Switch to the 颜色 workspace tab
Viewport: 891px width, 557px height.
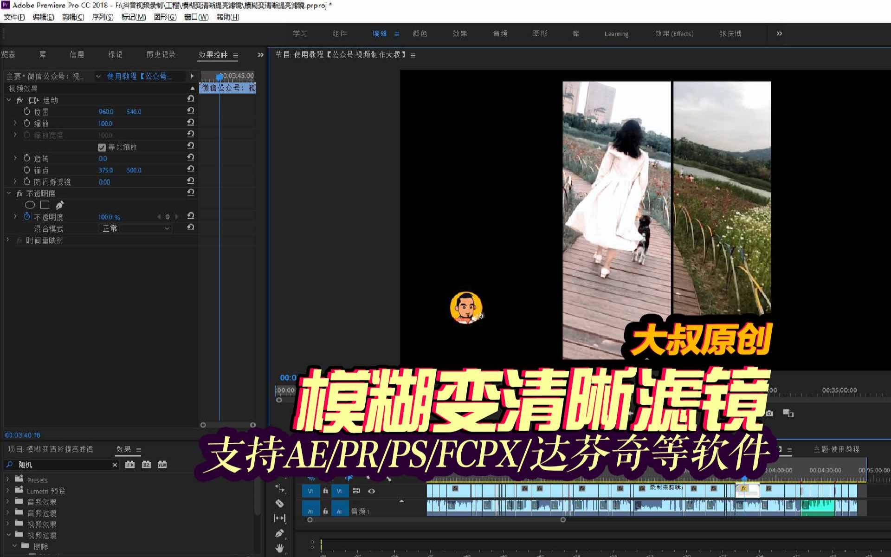(420, 33)
